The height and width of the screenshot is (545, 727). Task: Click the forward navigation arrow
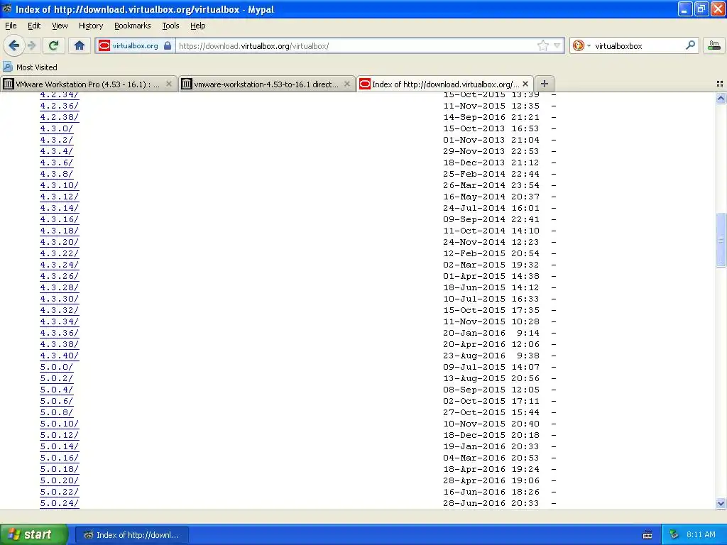point(32,45)
